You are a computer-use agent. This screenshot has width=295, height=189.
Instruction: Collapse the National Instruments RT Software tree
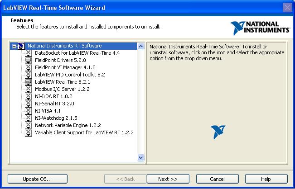(14, 46)
